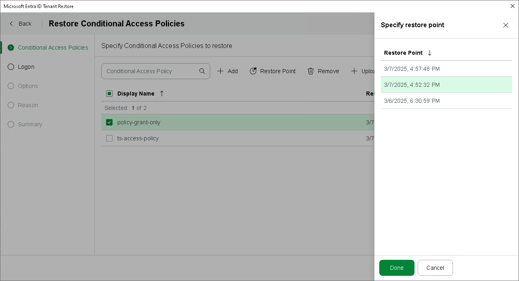Click the Restore Point clock icon
This screenshot has height=281, width=519.
[253, 71]
